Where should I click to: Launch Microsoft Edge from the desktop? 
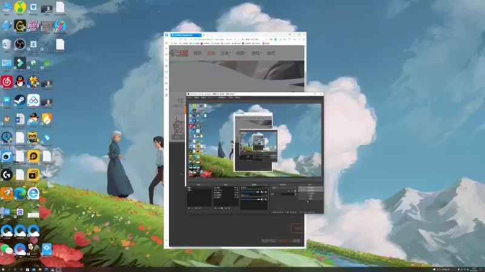click(x=20, y=193)
